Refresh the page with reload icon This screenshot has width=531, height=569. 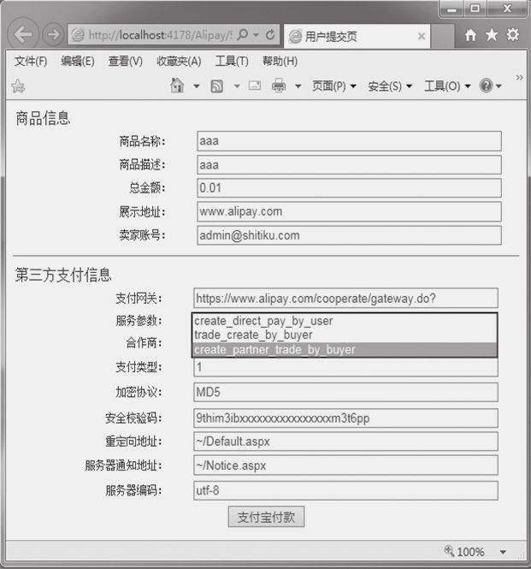click(270, 35)
